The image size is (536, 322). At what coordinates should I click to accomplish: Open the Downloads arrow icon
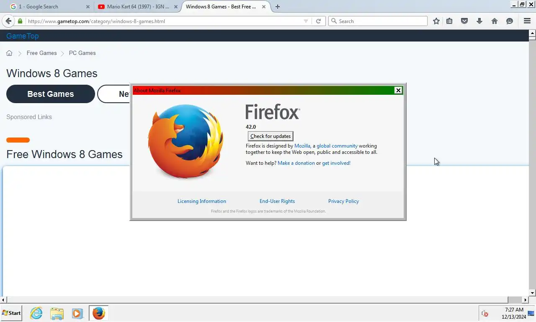pyautogui.click(x=479, y=21)
